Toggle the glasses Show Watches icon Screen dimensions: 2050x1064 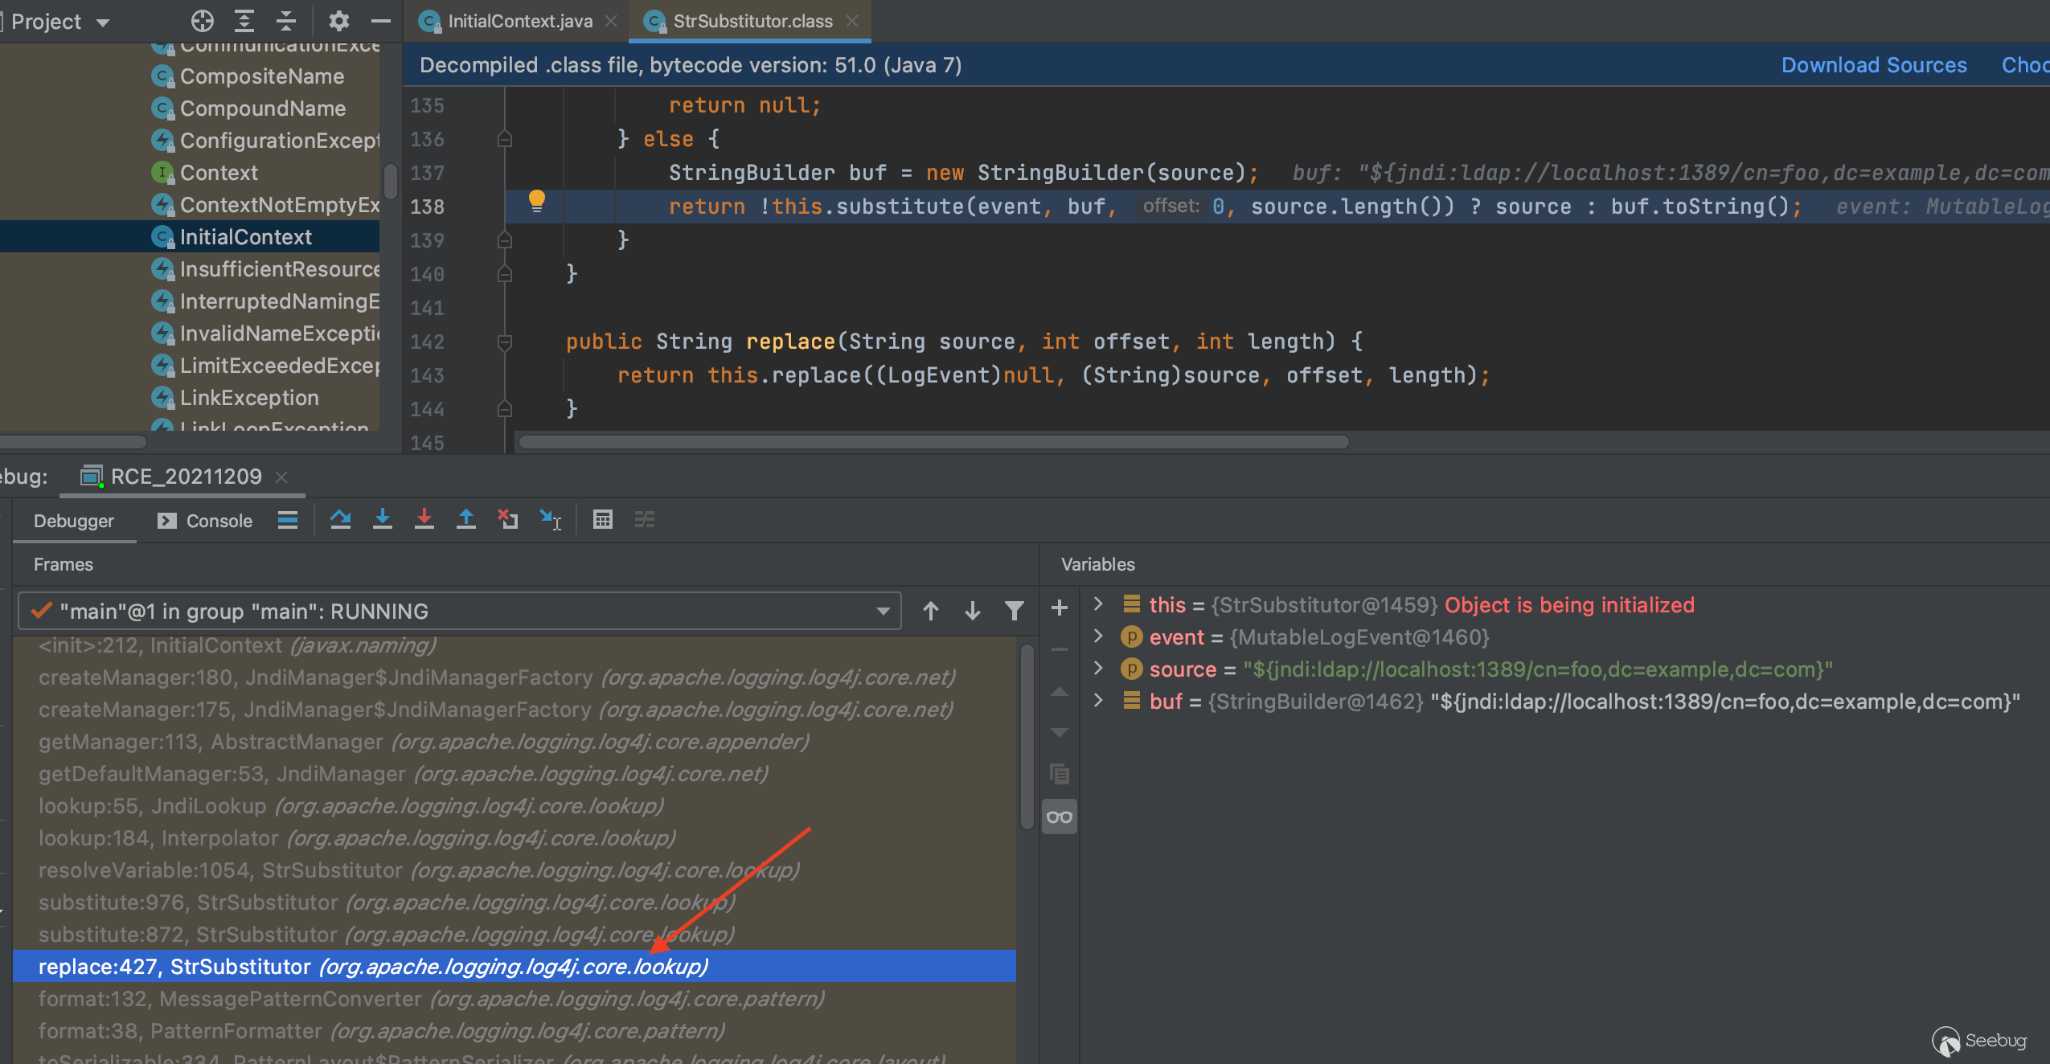(x=1060, y=817)
